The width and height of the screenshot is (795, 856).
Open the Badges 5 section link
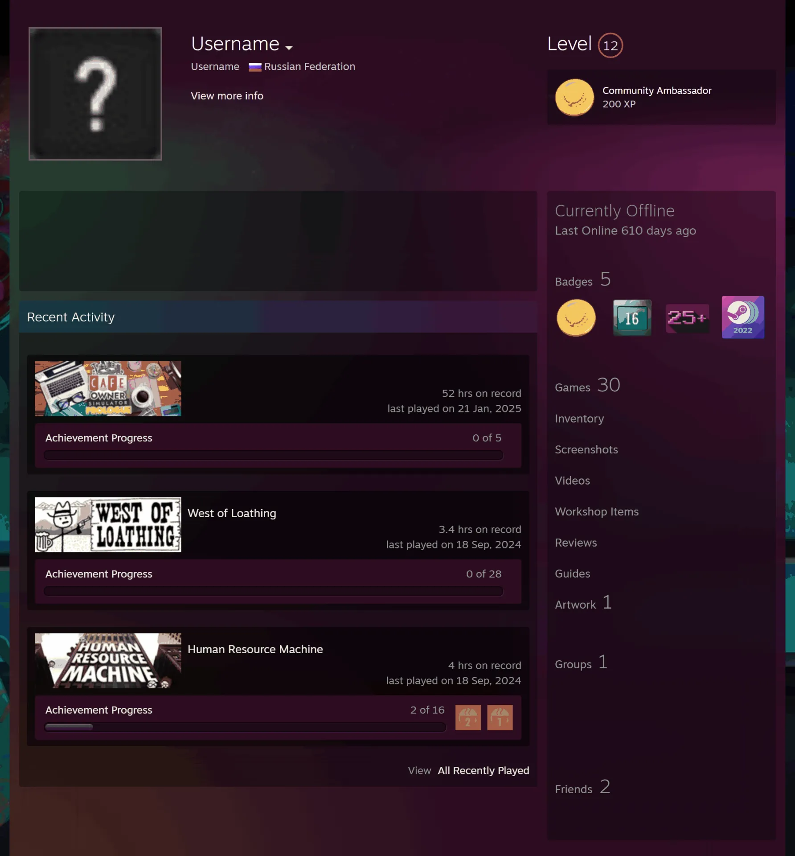(x=582, y=280)
